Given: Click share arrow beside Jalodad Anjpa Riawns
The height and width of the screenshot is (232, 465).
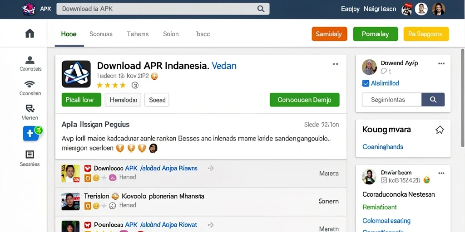Looking at the screenshot, I should click(211, 169).
